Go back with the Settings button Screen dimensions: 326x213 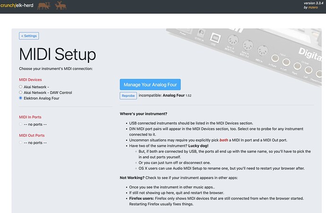tap(29, 36)
